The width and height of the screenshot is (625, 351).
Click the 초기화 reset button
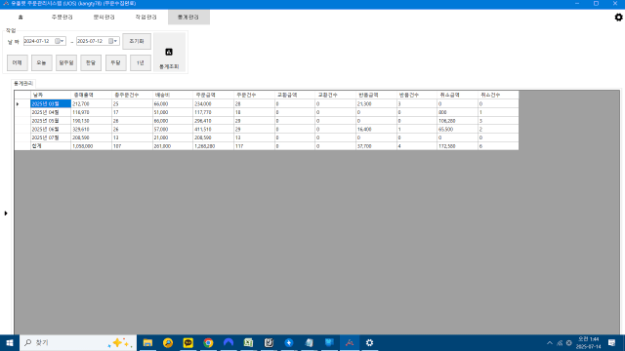coord(137,41)
